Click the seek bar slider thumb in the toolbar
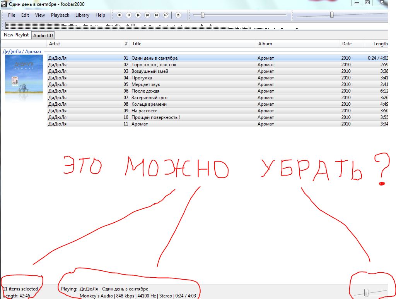This screenshot has width=396, height=299. pos(203,15)
